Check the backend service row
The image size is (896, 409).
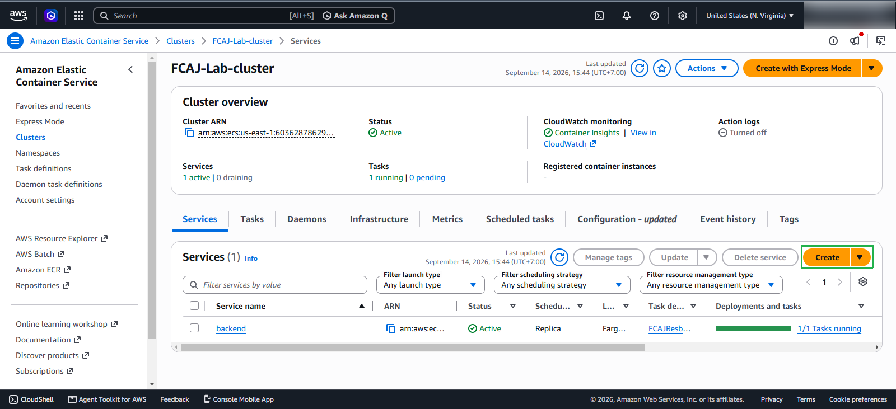tap(194, 328)
